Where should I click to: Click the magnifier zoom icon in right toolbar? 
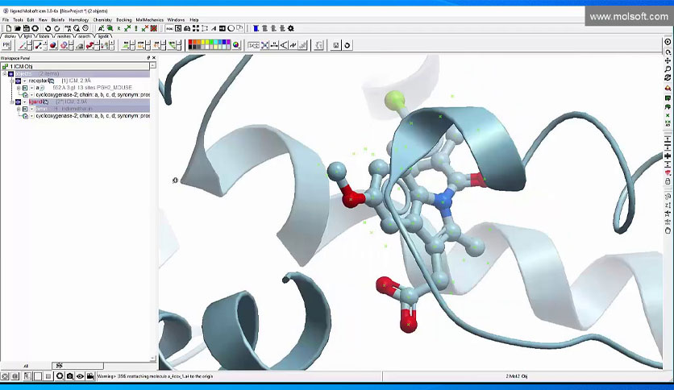coord(668,69)
